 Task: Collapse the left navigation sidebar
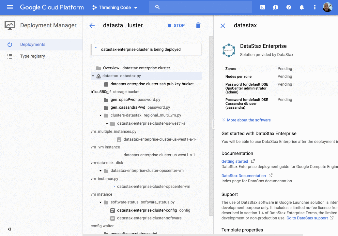coord(9,229)
